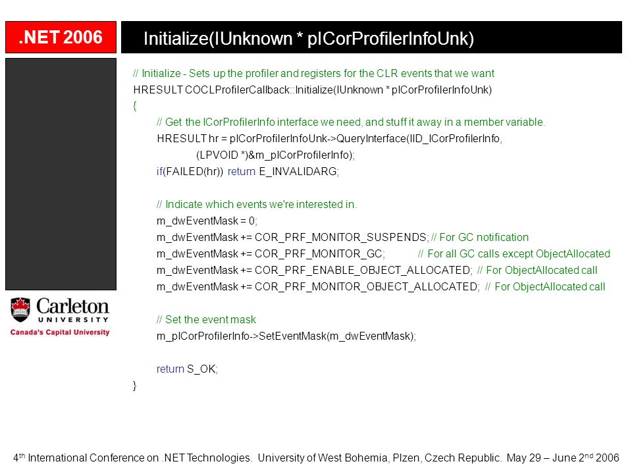Click the 'if(FAILED(hr)) return E_INVALIDARG;' line
This screenshot has width=632, height=474.
click(248, 172)
